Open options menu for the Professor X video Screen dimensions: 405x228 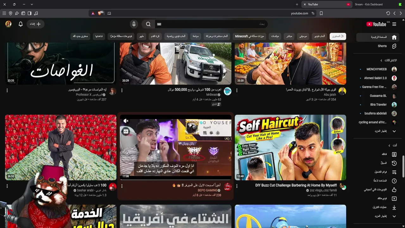pos(7,91)
